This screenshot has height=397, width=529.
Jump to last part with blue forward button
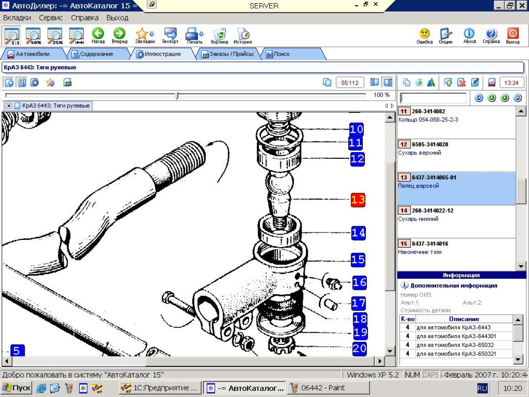click(518, 98)
